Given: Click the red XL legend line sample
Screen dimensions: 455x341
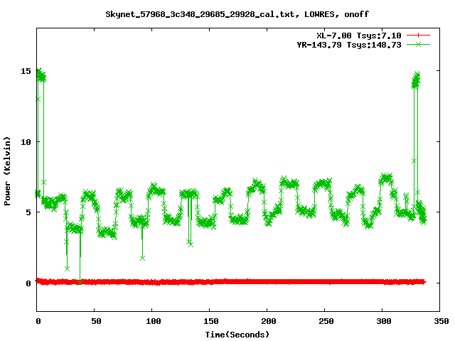Looking at the screenshot, I should (x=418, y=36).
